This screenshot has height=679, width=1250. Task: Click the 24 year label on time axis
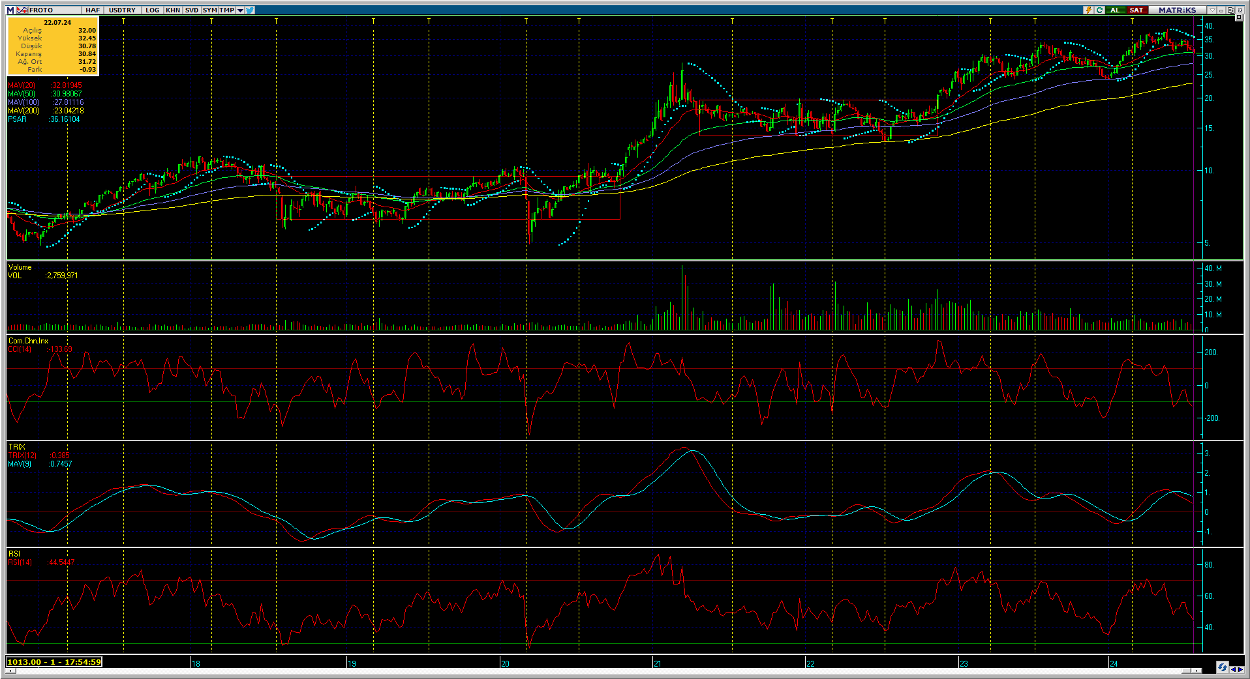[x=1114, y=663]
